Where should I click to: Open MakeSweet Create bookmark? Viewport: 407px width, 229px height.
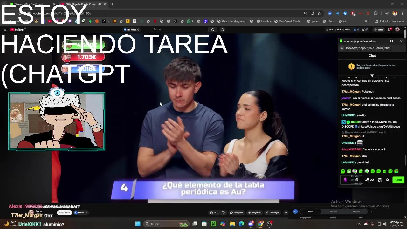click(x=288, y=21)
